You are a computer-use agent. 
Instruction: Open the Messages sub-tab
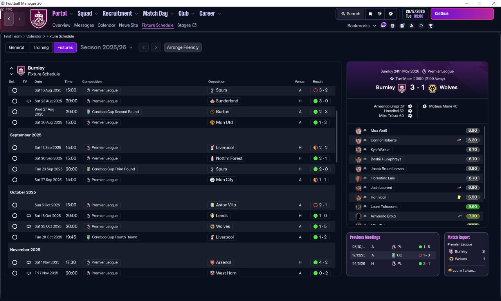tap(84, 25)
